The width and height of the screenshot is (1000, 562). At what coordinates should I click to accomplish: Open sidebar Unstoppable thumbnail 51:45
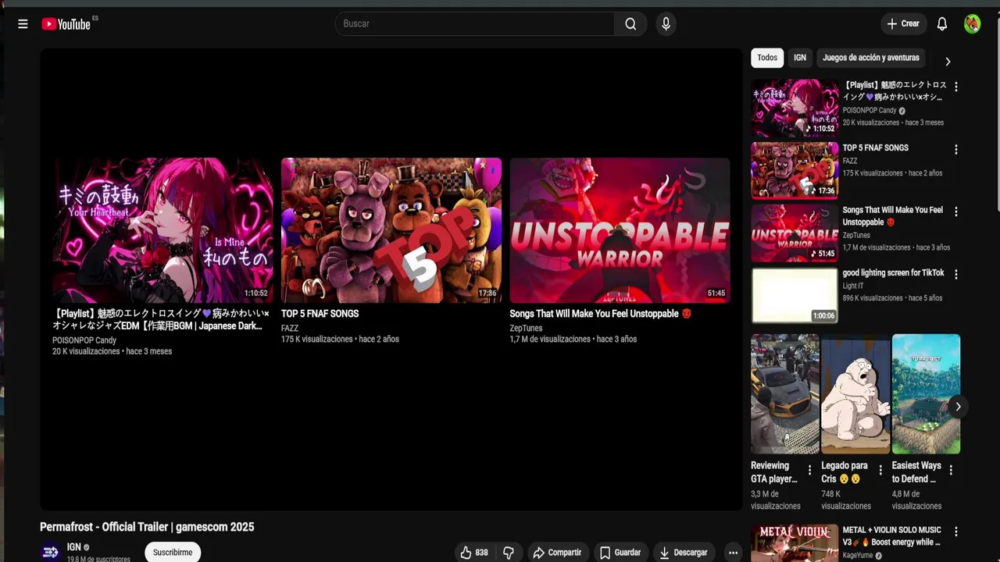tap(795, 233)
